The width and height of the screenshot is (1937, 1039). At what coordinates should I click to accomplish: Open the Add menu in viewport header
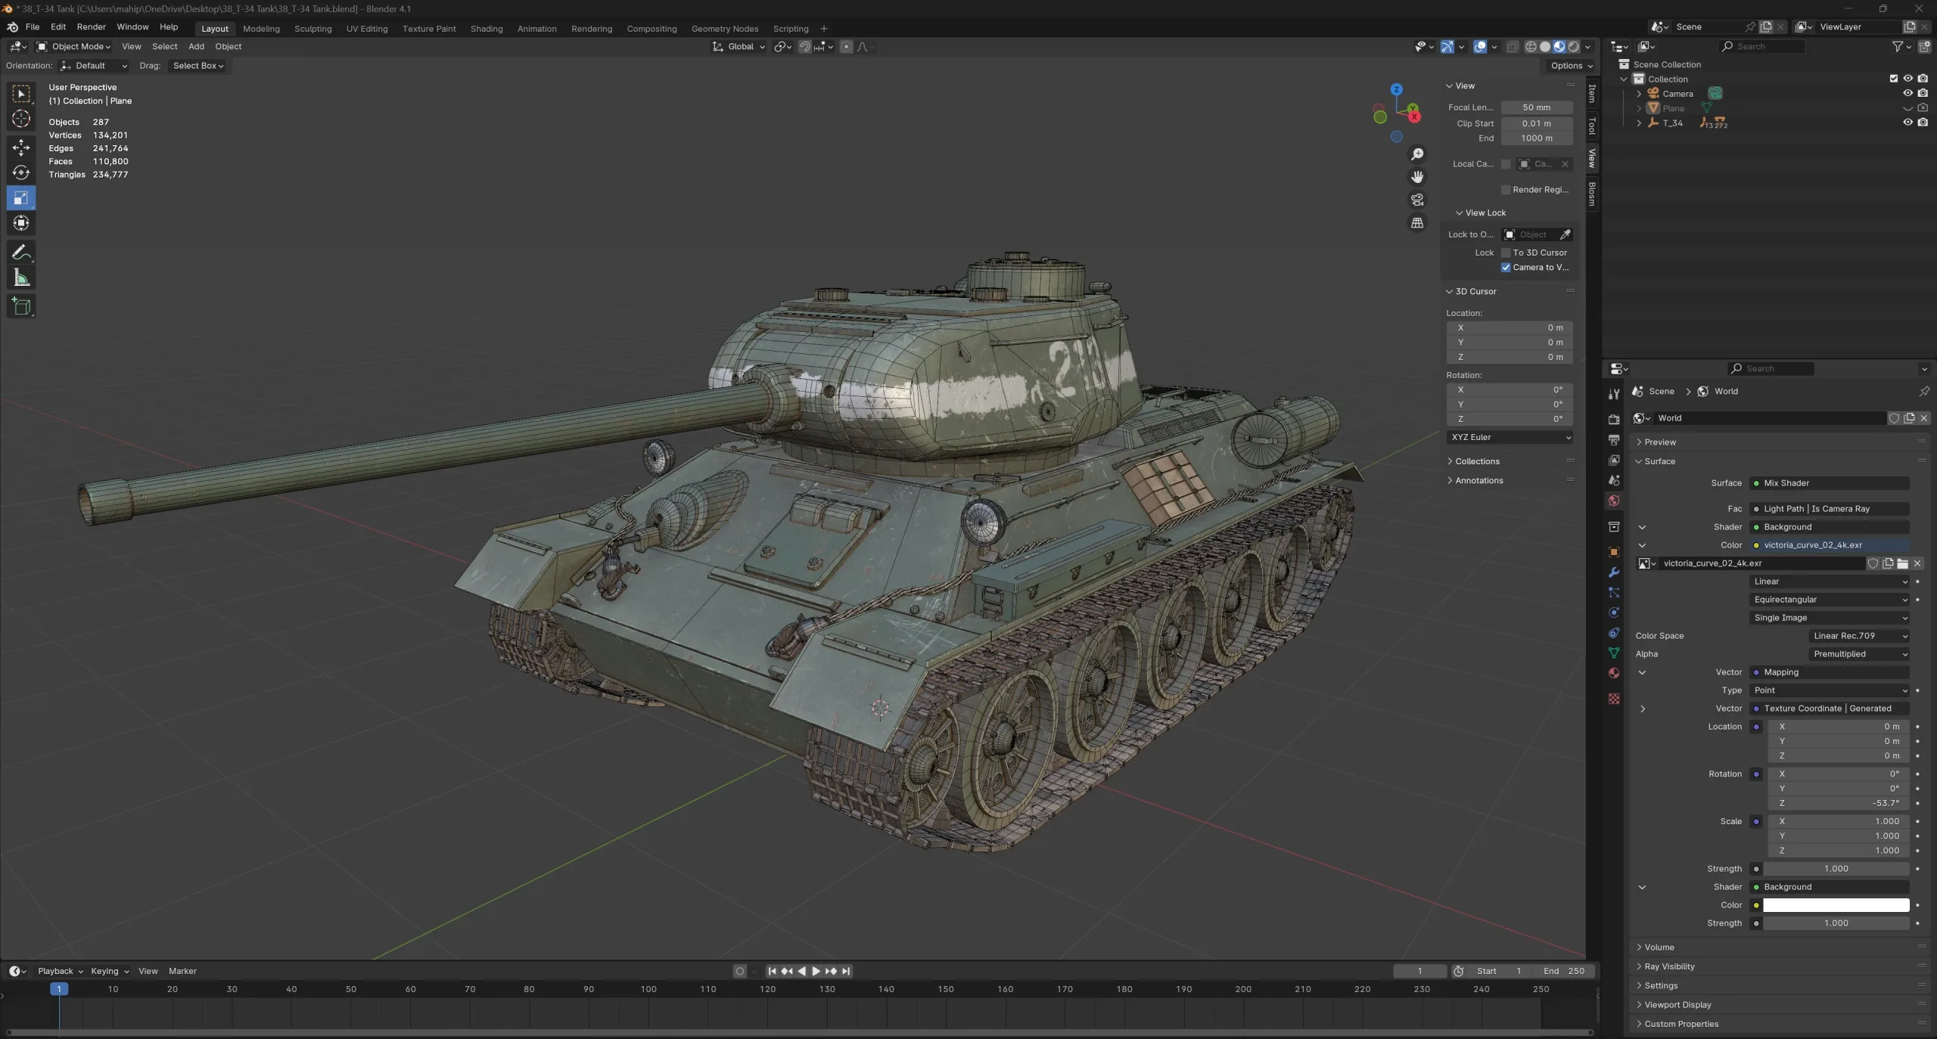[x=196, y=47]
